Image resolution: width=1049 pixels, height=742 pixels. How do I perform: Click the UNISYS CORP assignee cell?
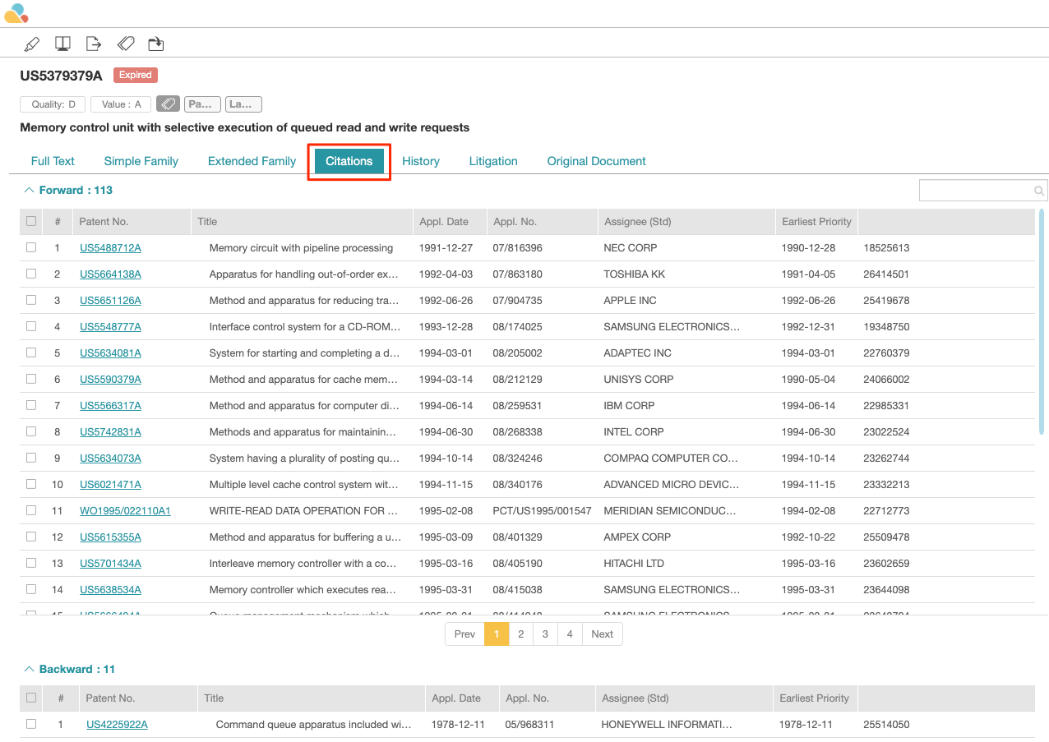click(638, 380)
